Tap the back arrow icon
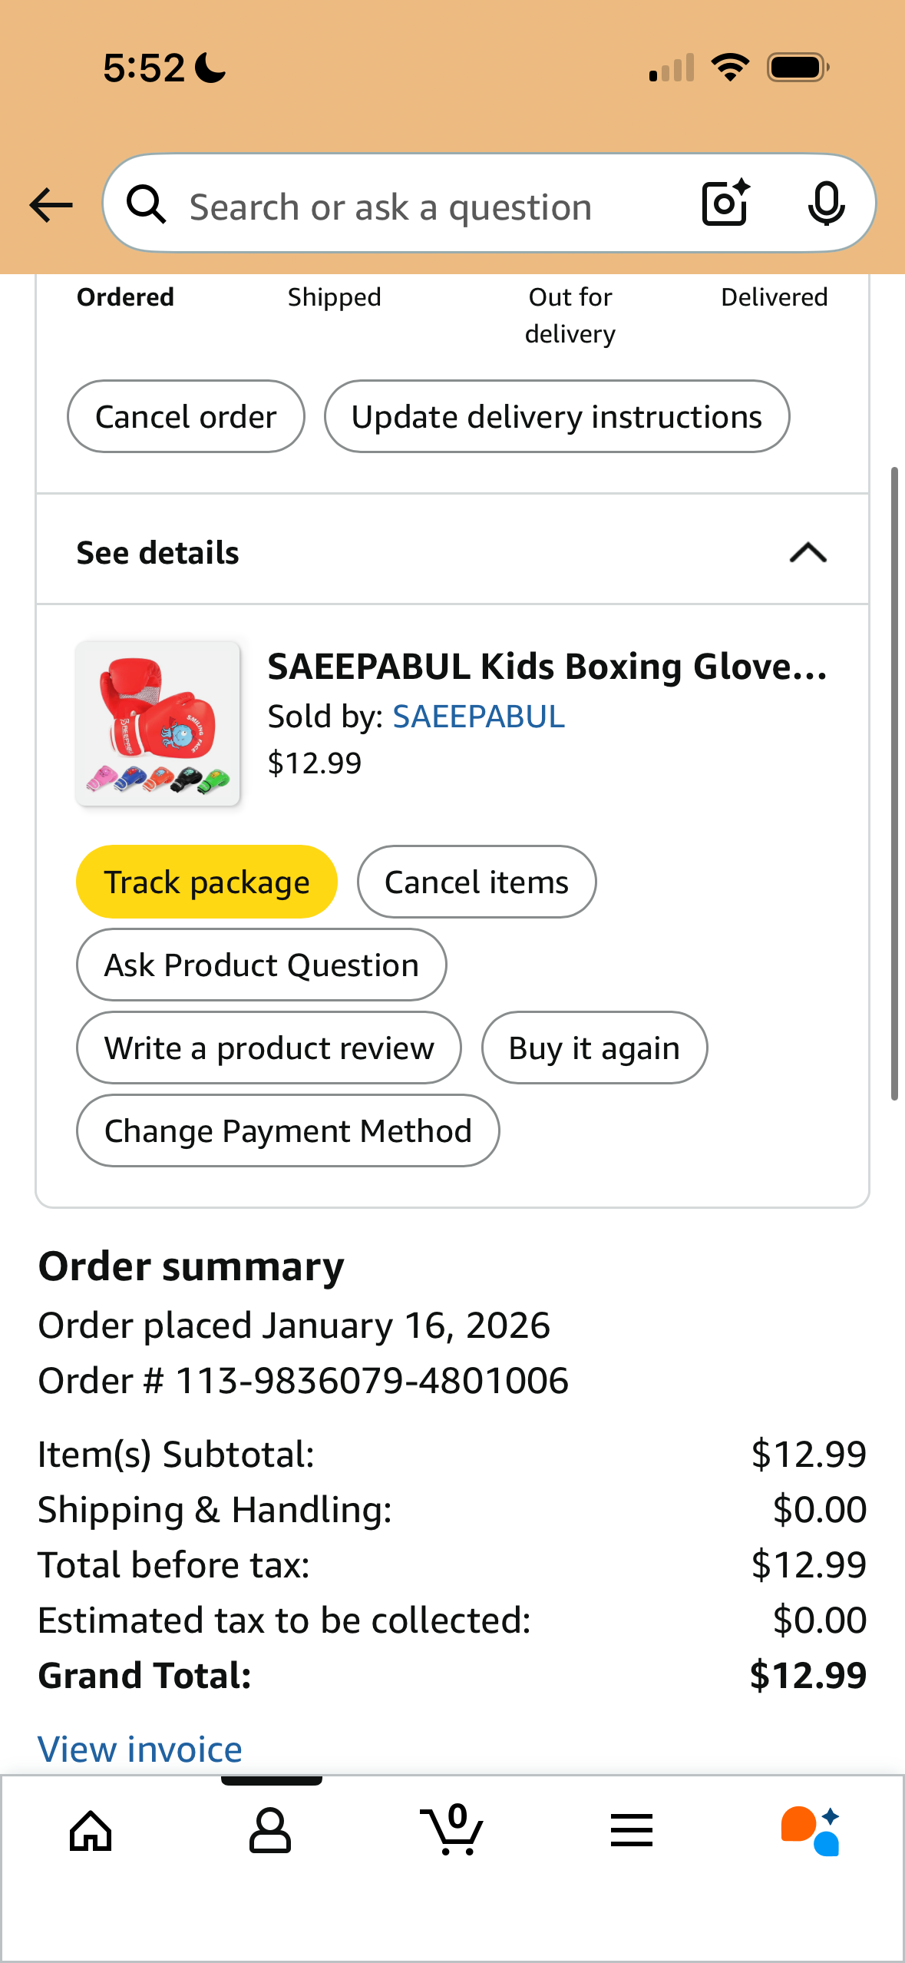The height and width of the screenshot is (1963, 905). [51, 205]
